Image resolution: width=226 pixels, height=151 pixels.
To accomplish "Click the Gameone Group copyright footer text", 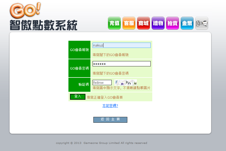I will pyautogui.click(x=101, y=143).
